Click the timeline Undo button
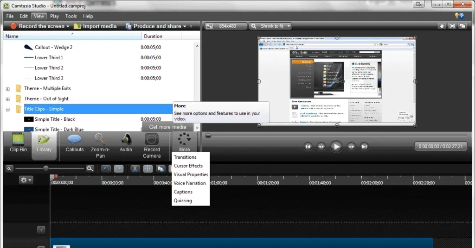Screen dimensions: 475x248 pos(106,168)
